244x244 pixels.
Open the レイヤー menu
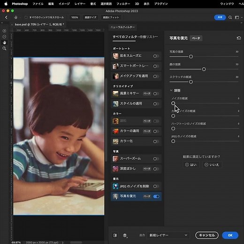tap(80, 4)
